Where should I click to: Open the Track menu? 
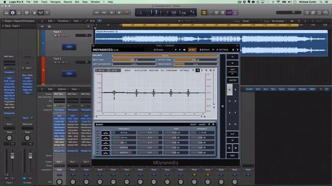click(44, 2)
